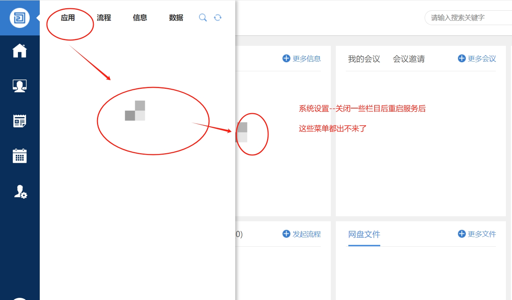This screenshot has height=300, width=512.
Task: Open the 更多会议 link
Action: 482,59
